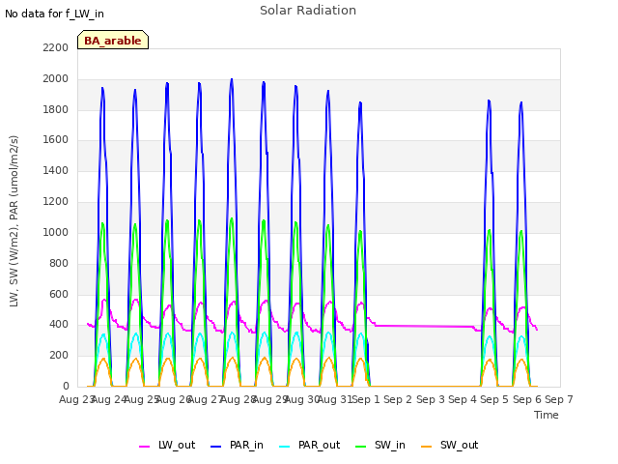Screen dimensions: 618x464
Task: Click the 200 y-axis tick label
Action: pos(59,355)
